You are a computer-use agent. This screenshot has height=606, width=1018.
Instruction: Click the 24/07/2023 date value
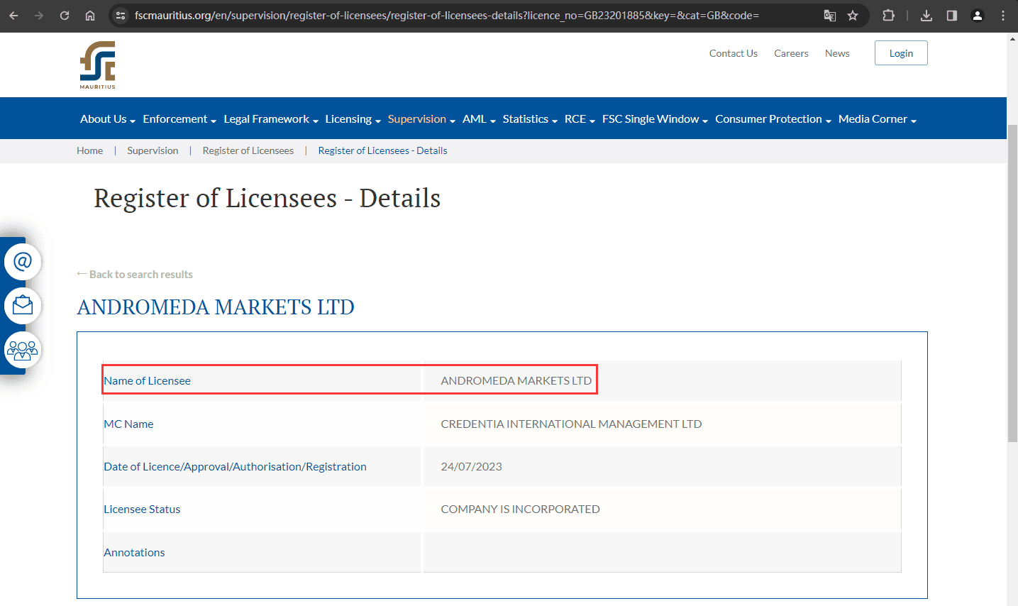tap(471, 467)
